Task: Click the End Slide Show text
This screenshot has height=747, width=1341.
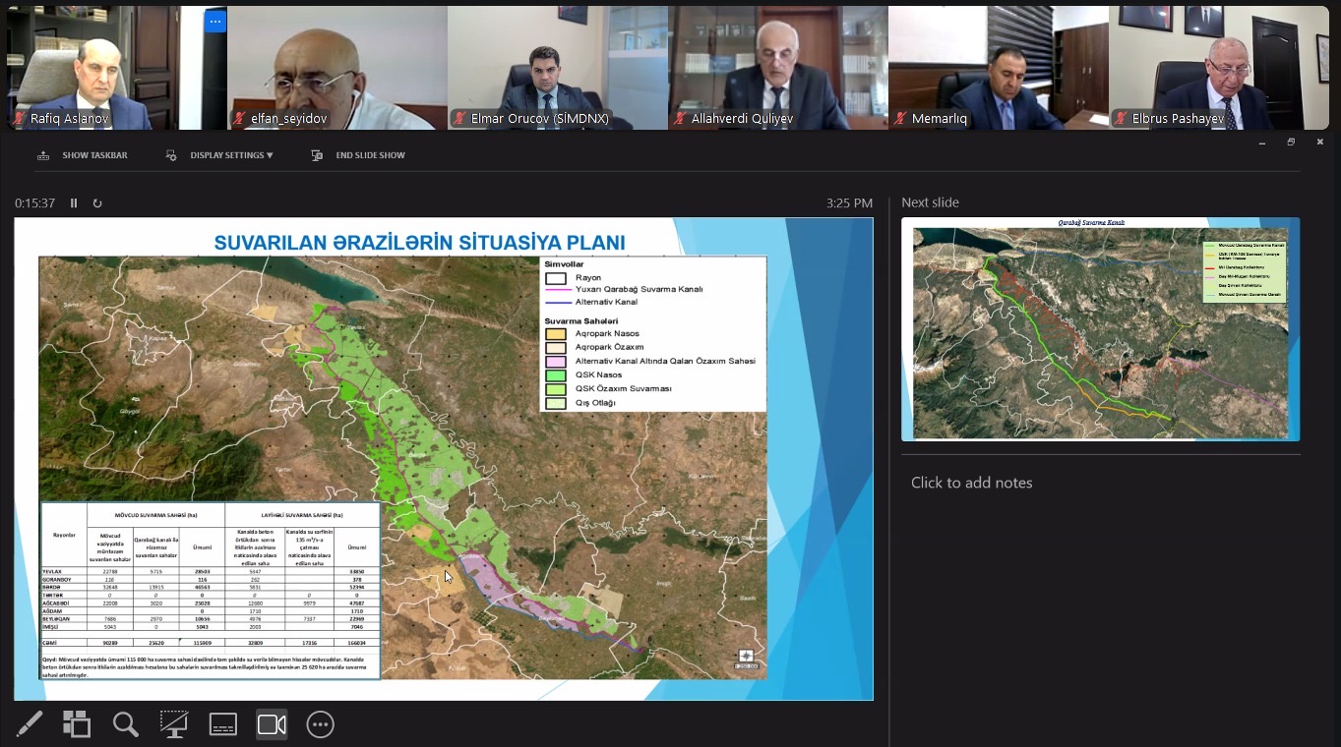Action: click(x=370, y=155)
